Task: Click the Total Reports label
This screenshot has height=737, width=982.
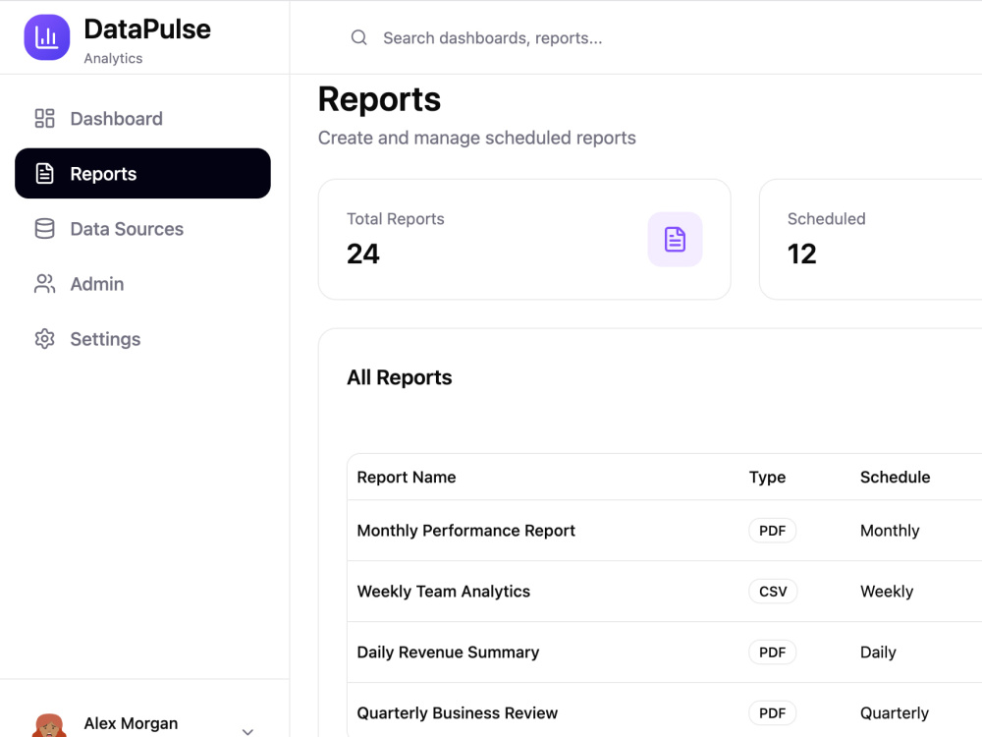Action: [396, 219]
